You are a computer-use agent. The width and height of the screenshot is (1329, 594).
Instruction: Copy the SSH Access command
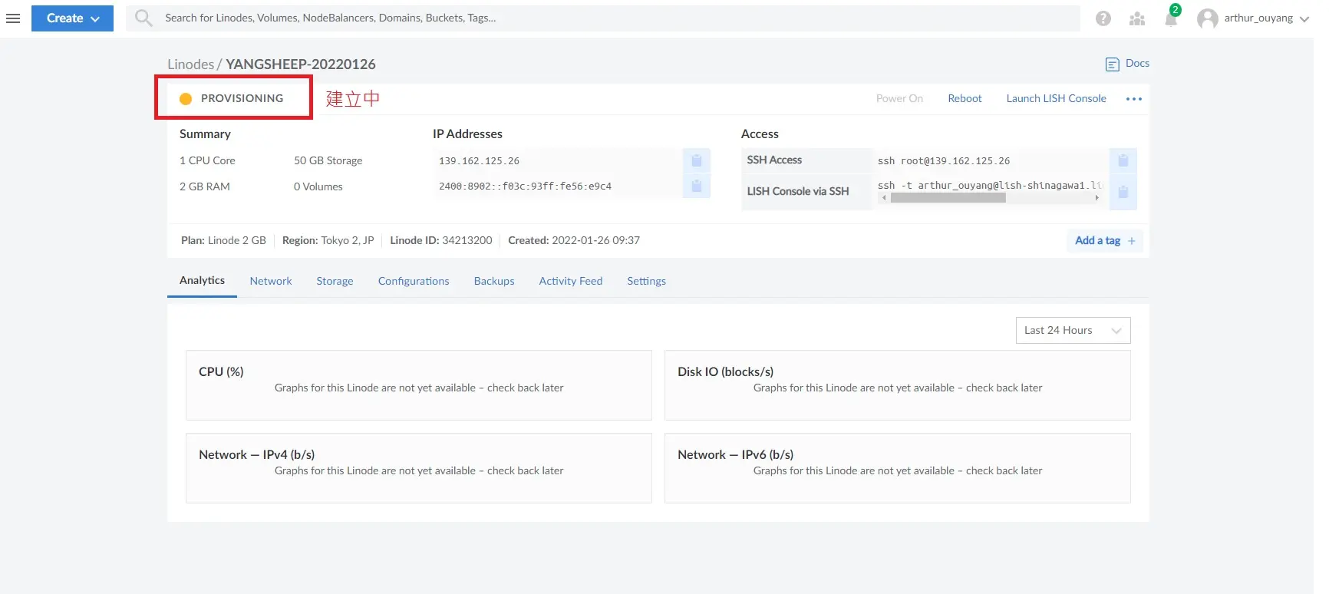click(1123, 160)
